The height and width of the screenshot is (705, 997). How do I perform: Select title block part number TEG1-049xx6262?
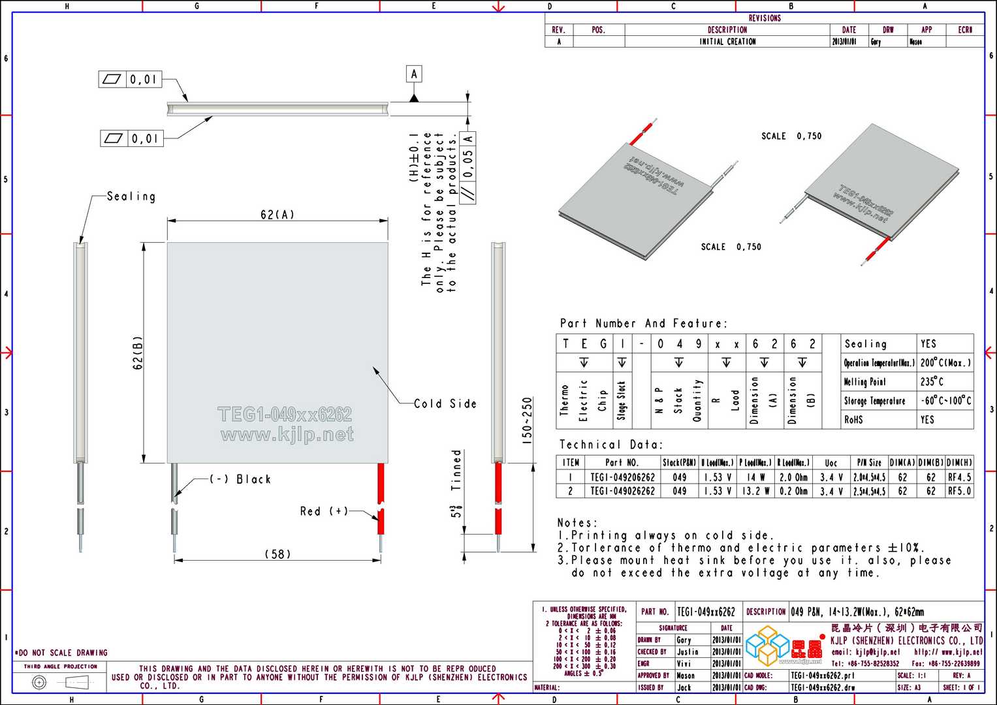click(x=706, y=612)
